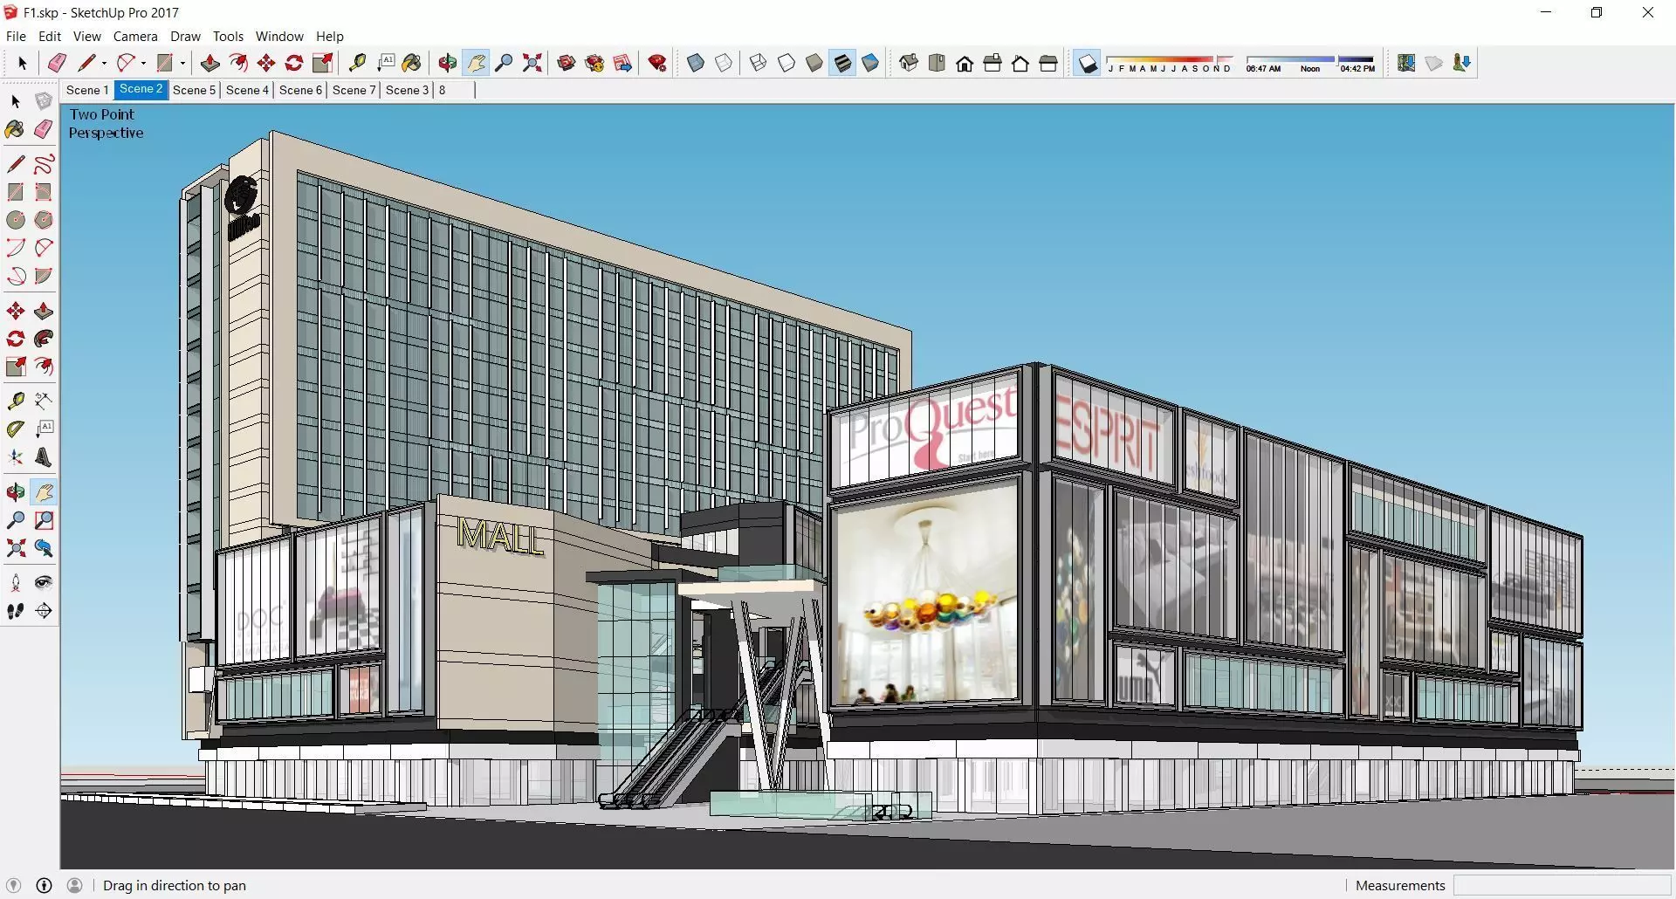
Task: Click into the Measurements input box
Action: [1562, 885]
